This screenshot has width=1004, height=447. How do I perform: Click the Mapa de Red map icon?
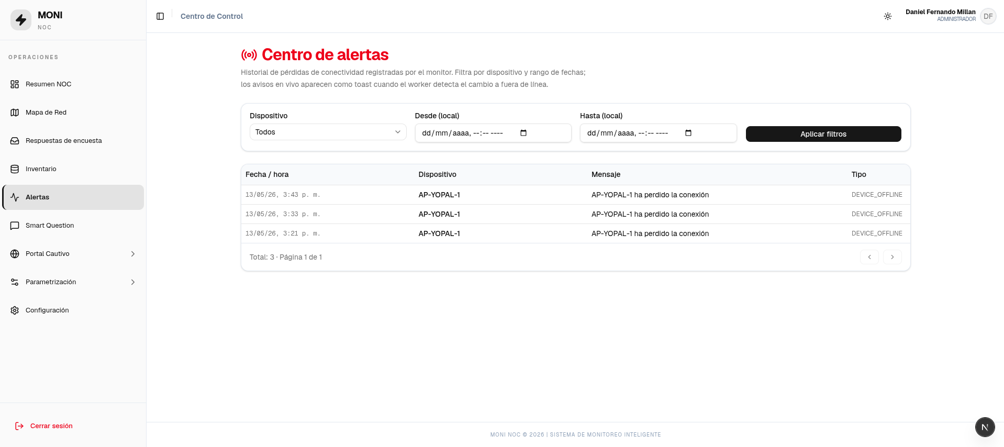[15, 113]
